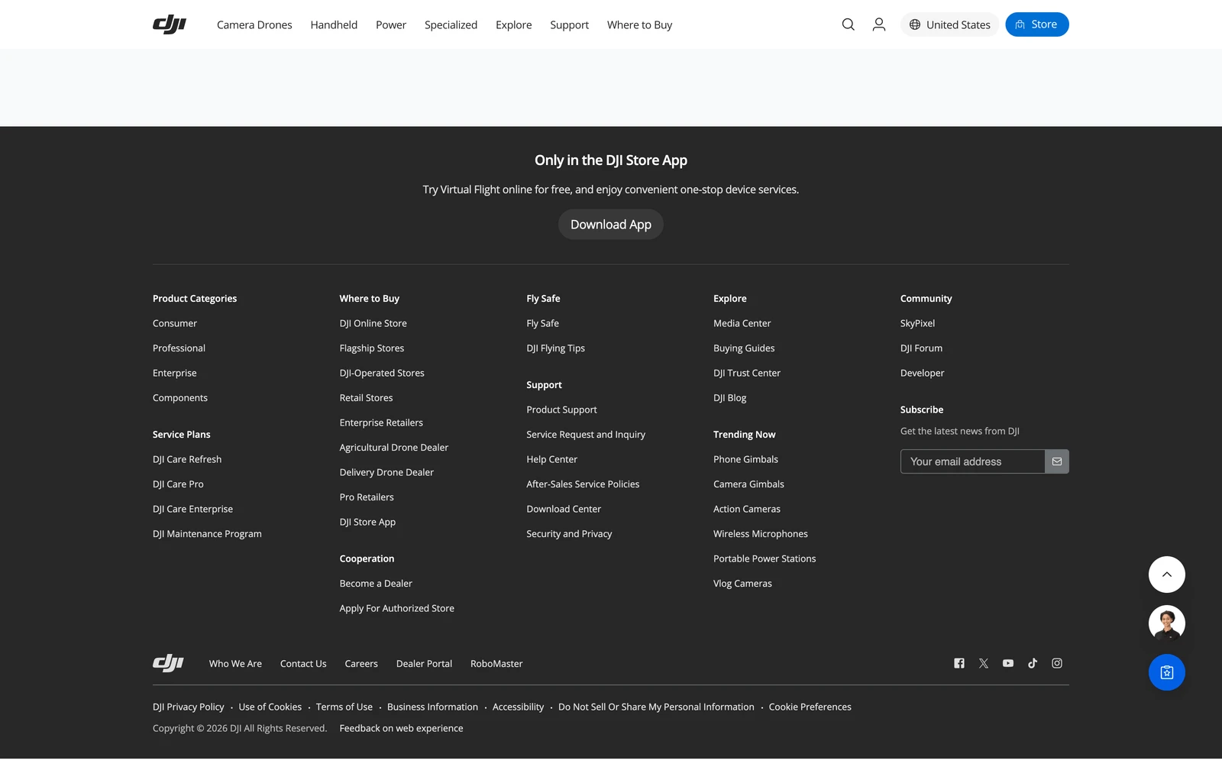
Task: Open the Power menu
Action: point(391,24)
